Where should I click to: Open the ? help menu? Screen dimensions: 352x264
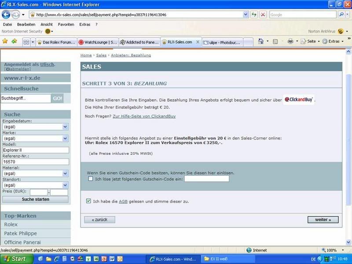(x=96, y=25)
